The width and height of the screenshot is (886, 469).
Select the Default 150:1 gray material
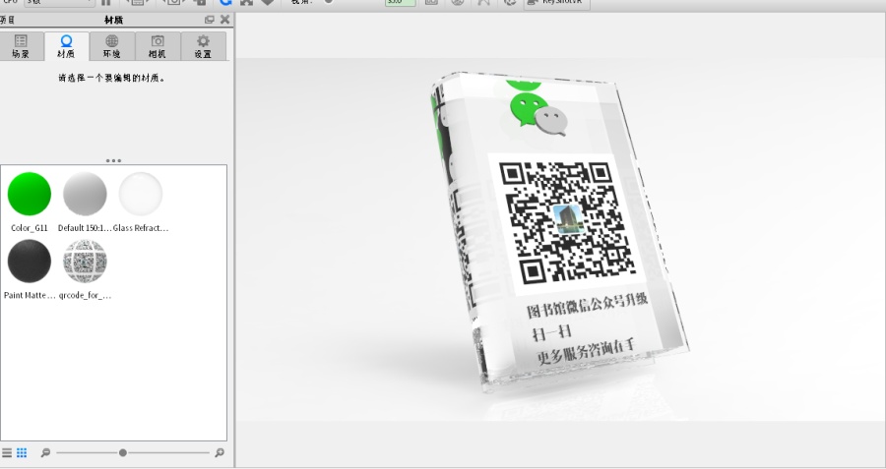click(x=85, y=194)
